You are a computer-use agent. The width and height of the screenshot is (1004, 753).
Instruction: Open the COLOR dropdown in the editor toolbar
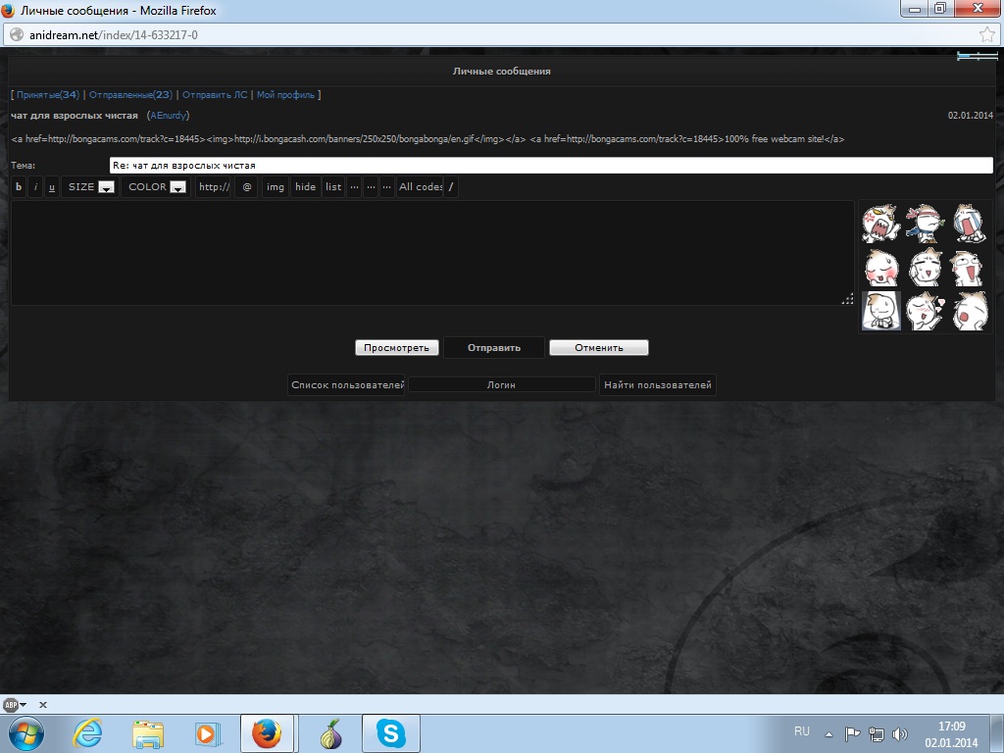click(156, 187)
